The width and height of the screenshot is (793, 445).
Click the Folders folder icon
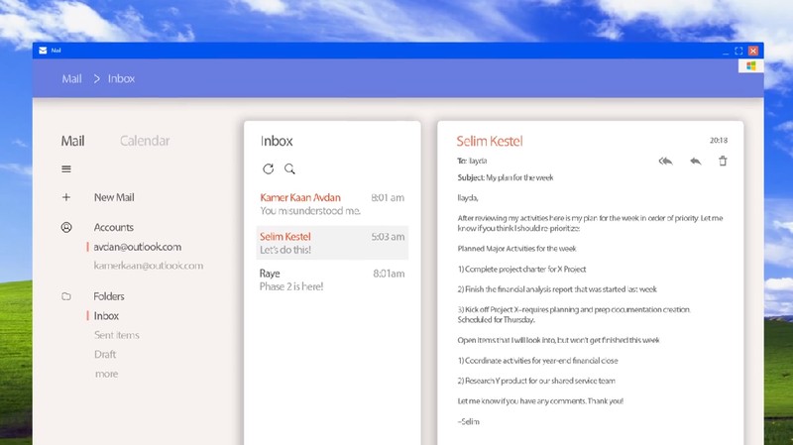point(66,296)
